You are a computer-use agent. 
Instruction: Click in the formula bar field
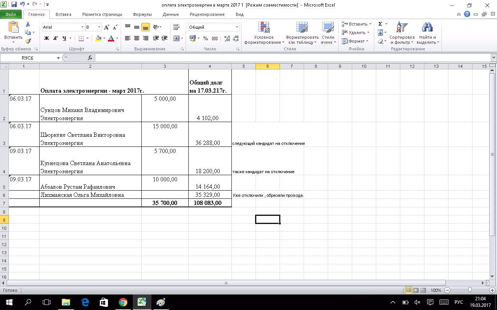(292, 58)
